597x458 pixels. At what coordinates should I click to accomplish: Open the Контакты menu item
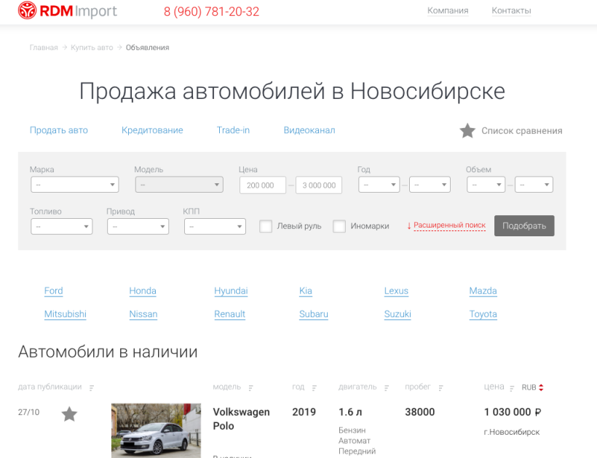511,11
